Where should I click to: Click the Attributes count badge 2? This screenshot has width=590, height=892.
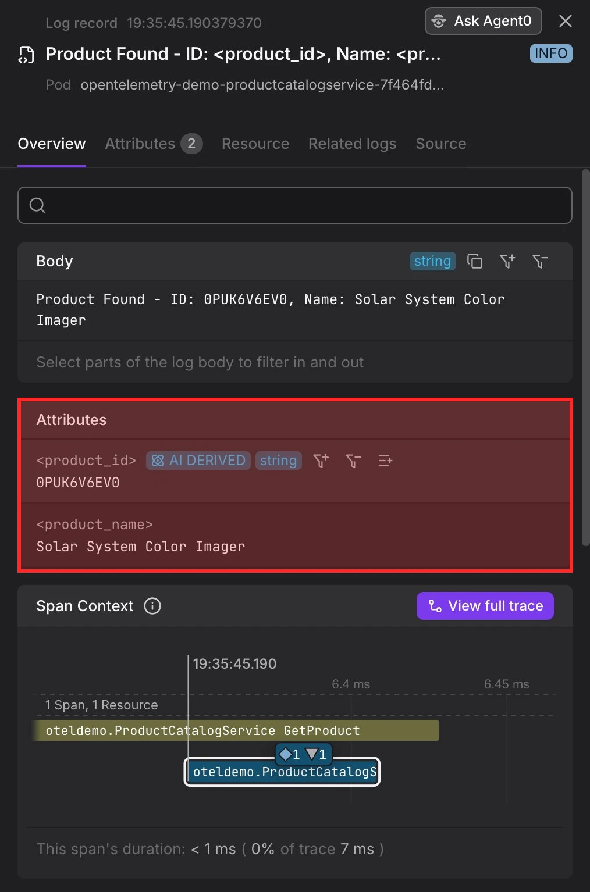(191, 144)
